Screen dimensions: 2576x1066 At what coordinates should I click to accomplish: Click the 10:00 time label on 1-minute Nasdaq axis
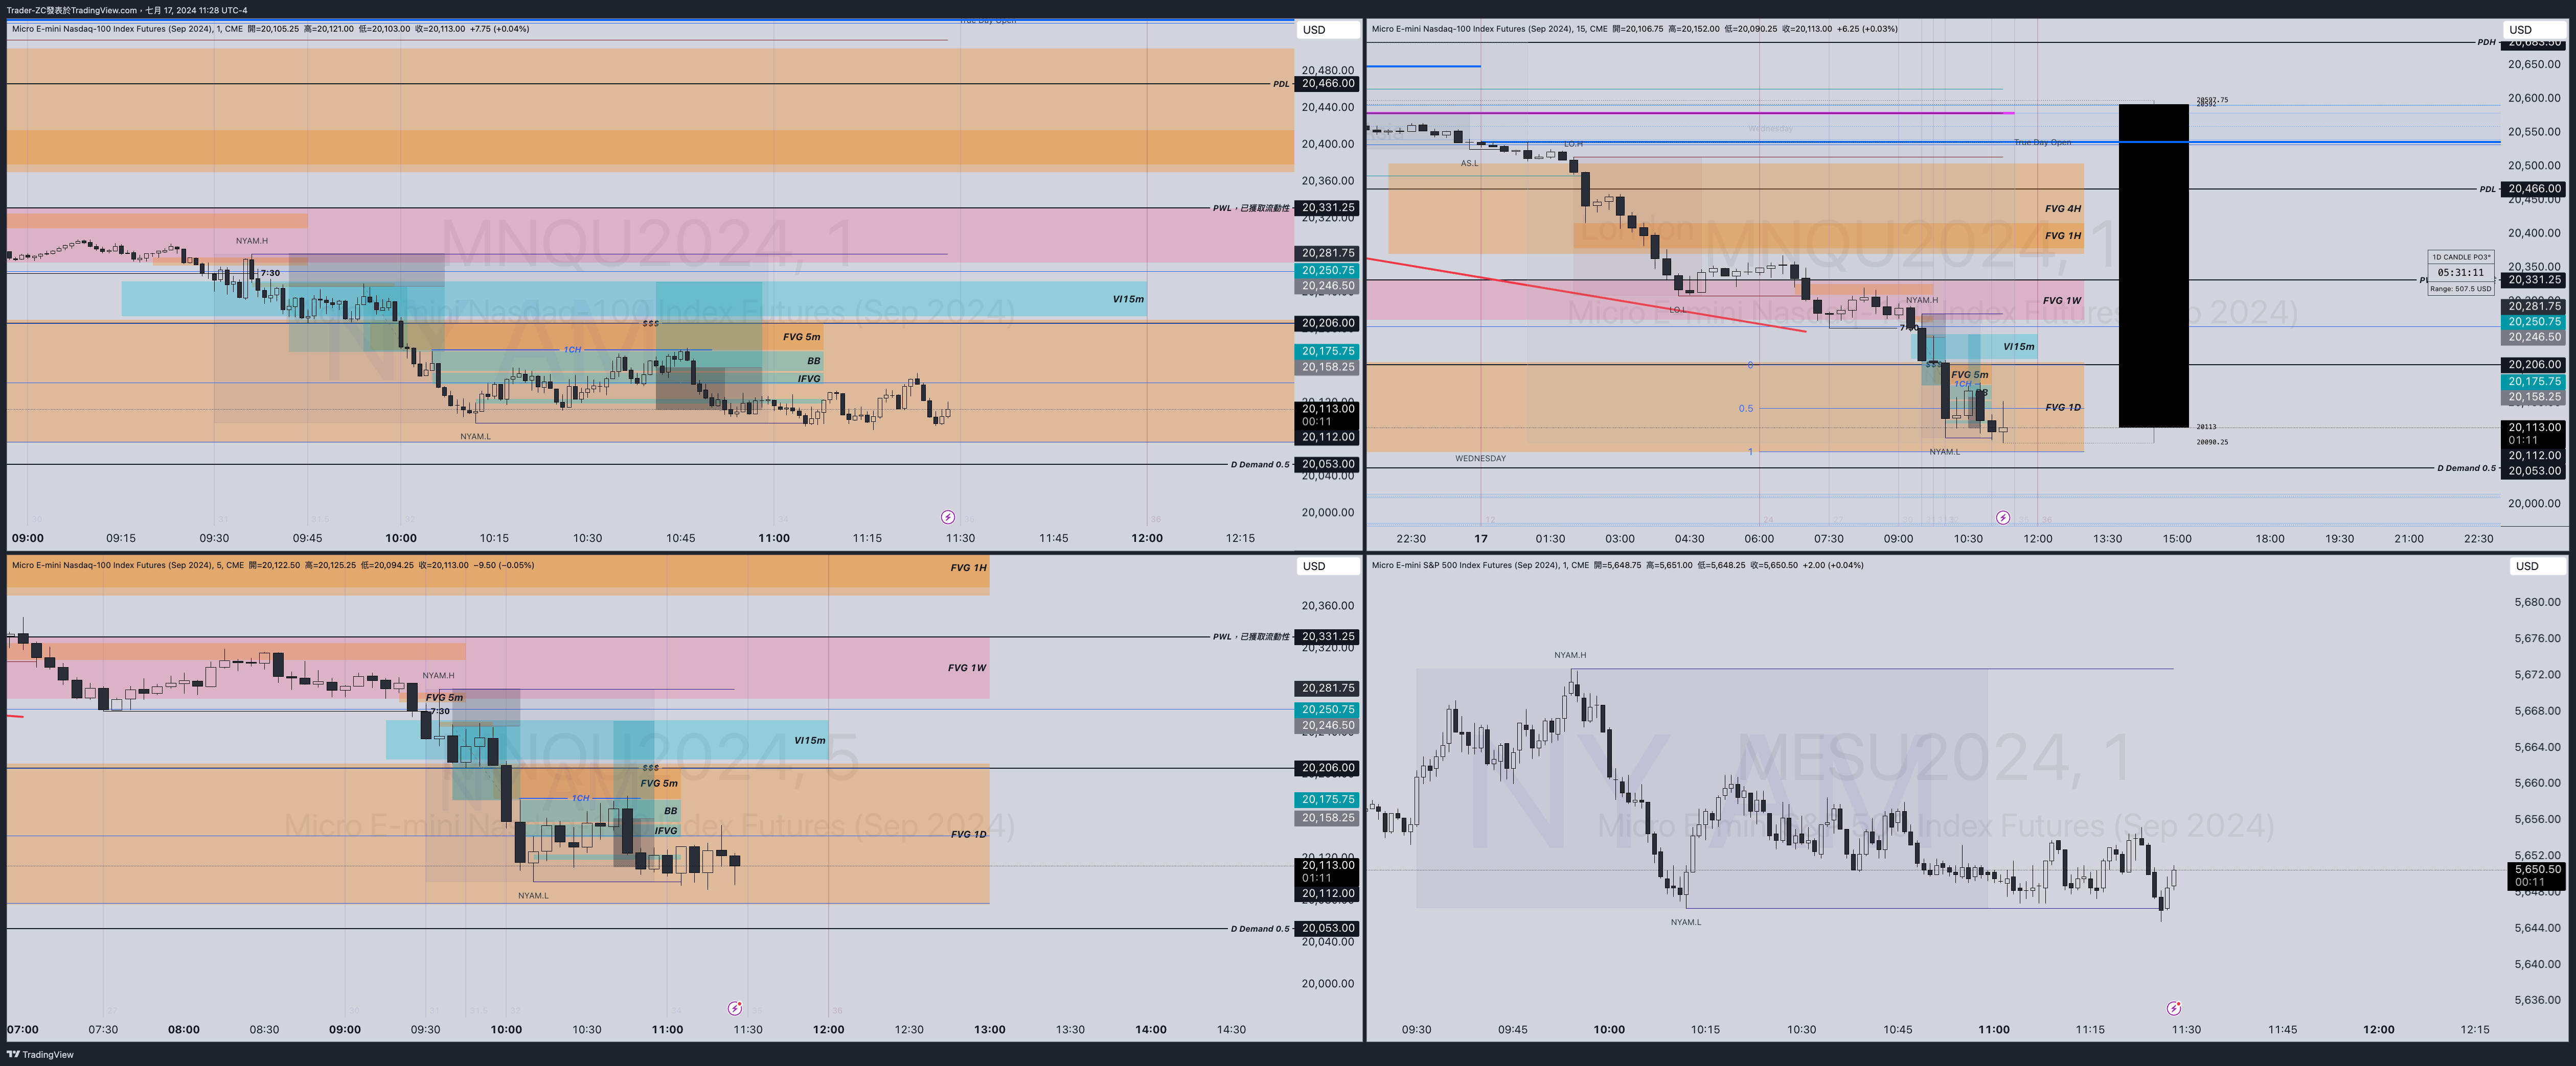[x=401, y=538]
